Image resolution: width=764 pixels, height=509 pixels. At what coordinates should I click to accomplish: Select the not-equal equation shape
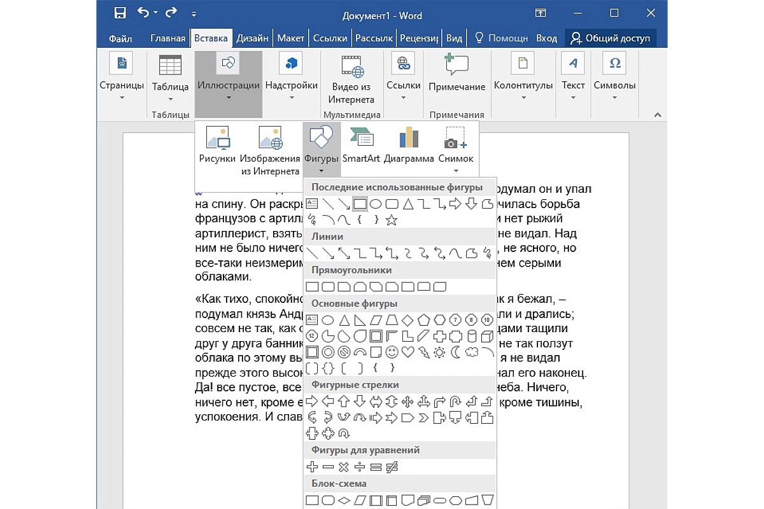click(x=392, y=467)
